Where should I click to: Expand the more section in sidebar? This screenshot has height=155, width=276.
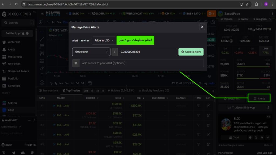pos(6,93)
